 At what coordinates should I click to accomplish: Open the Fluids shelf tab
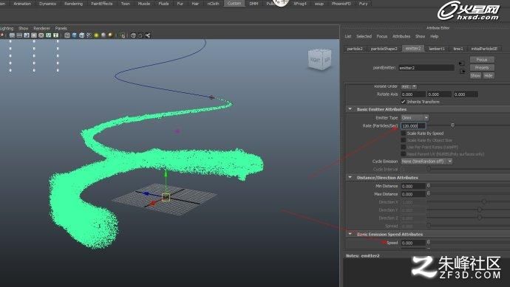click(x=163, y=4)
